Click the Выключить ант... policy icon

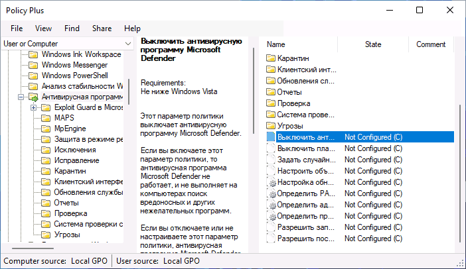click(271, 136)
